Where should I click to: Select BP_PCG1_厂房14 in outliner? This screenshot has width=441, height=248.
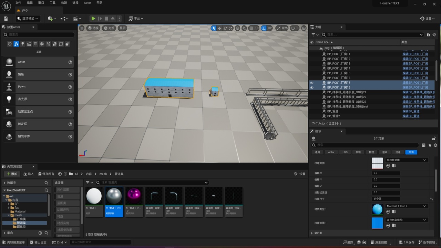tap(339, 69)
